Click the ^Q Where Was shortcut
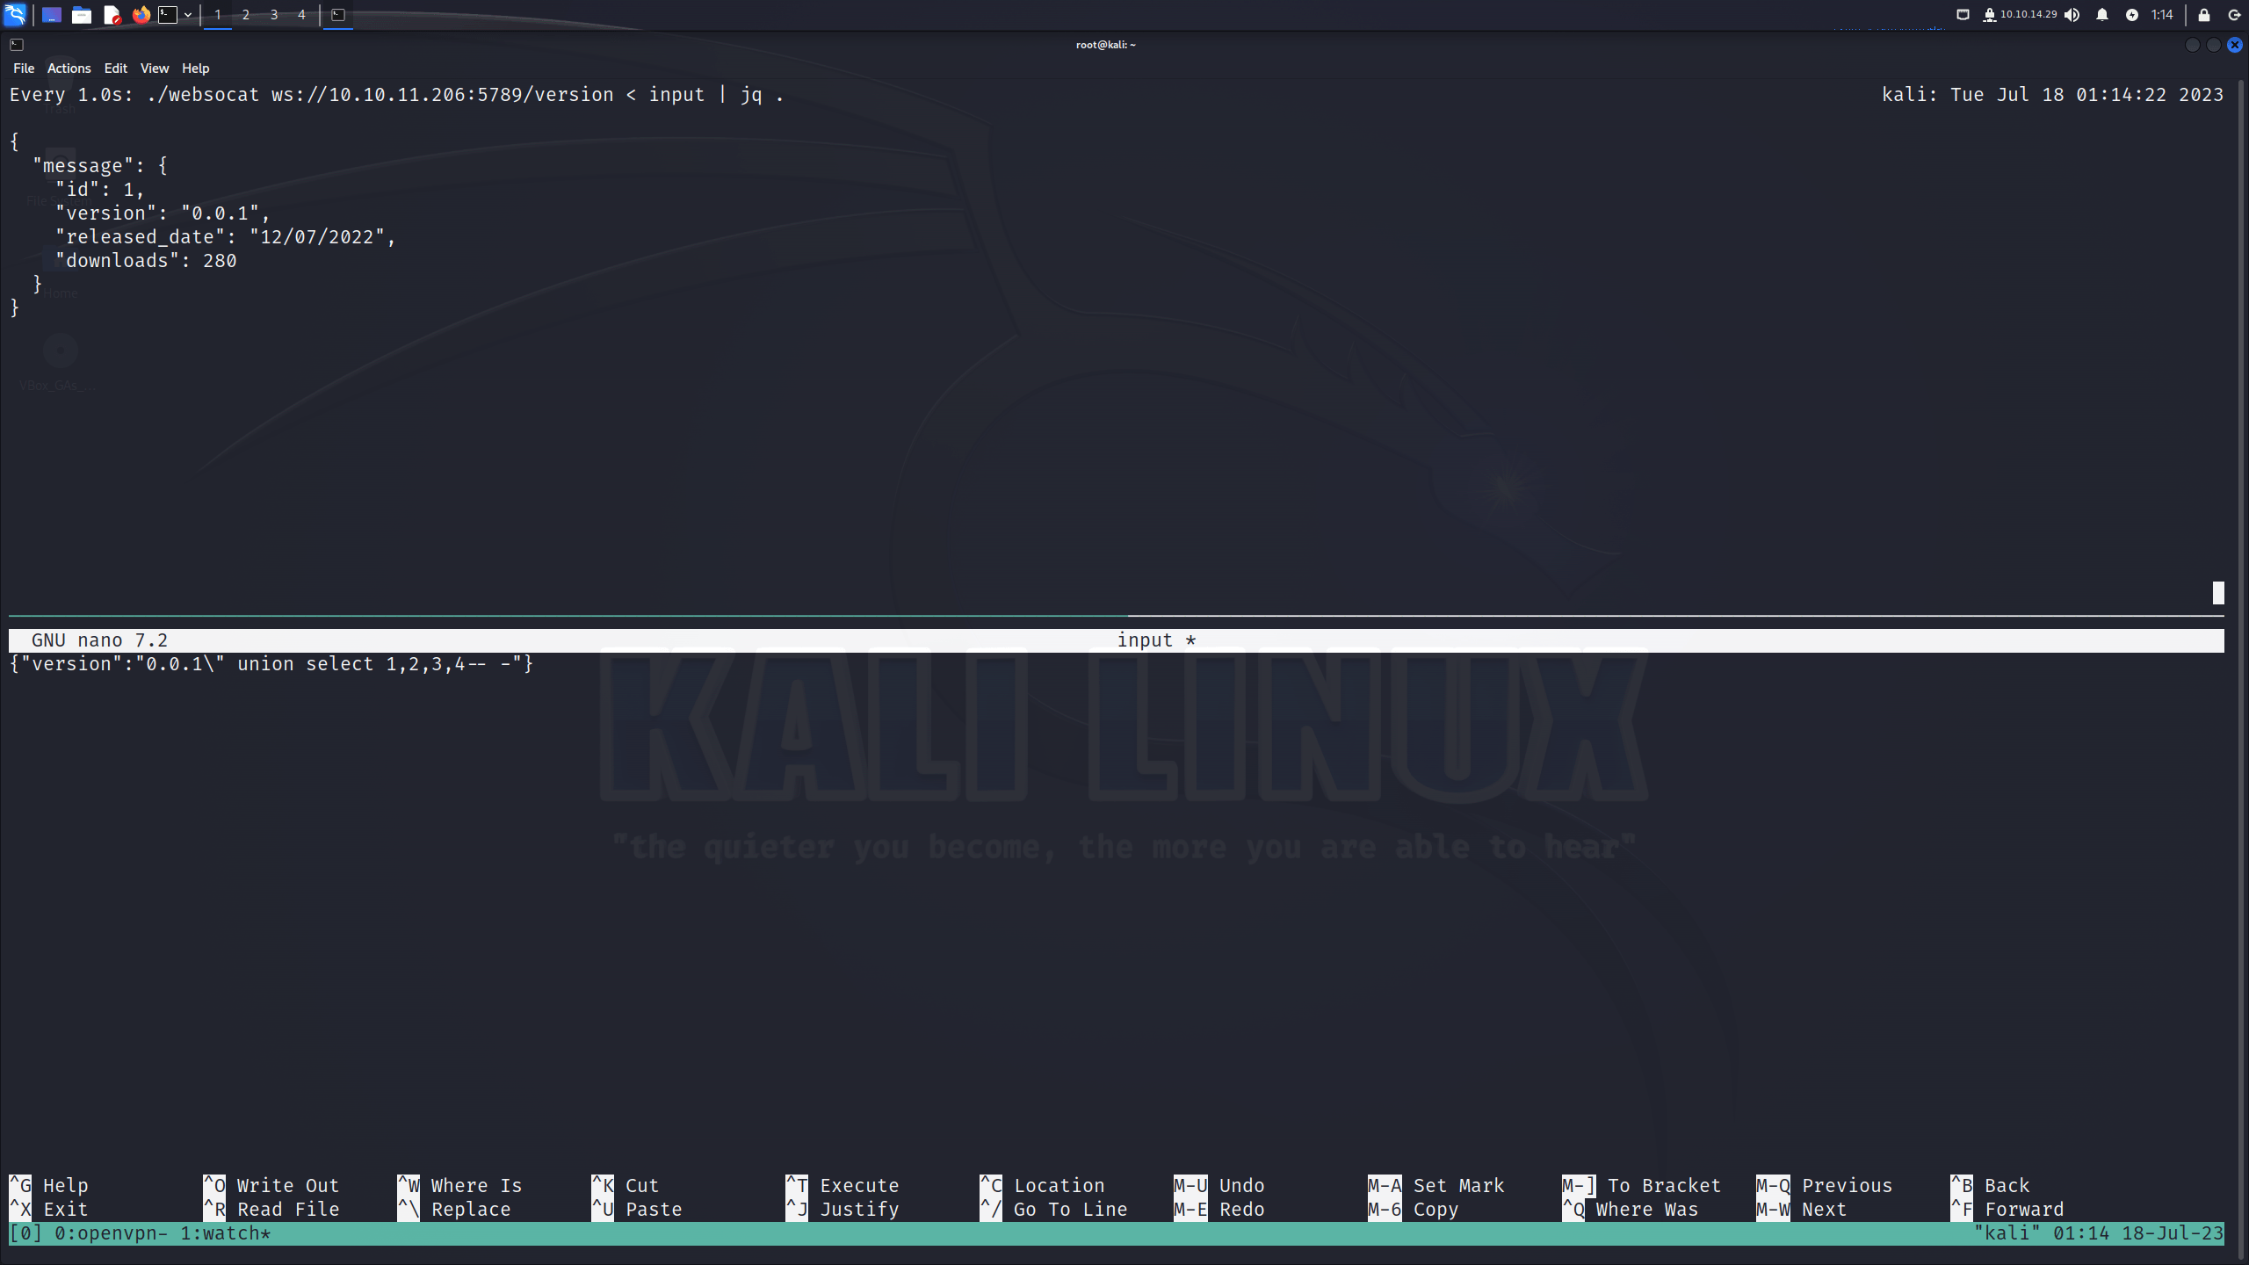This screenshot has height=1265, width=2249. 1631,1210
